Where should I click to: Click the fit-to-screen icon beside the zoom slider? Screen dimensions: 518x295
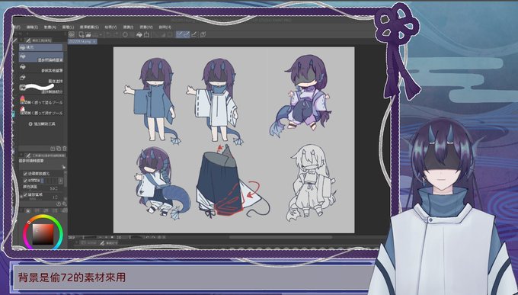point(113,238)
